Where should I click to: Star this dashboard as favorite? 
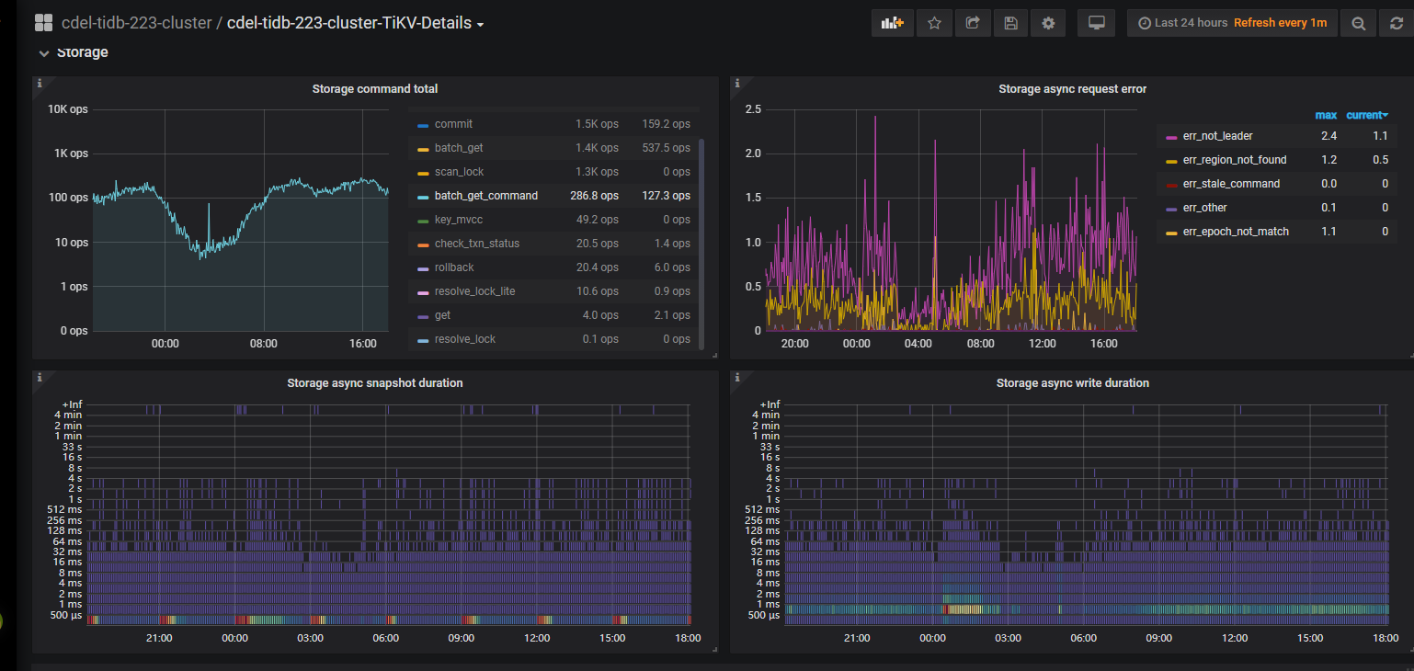[x=934, y=23]
